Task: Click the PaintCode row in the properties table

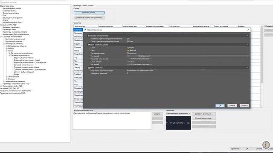Action: click(x=78, y=78)
